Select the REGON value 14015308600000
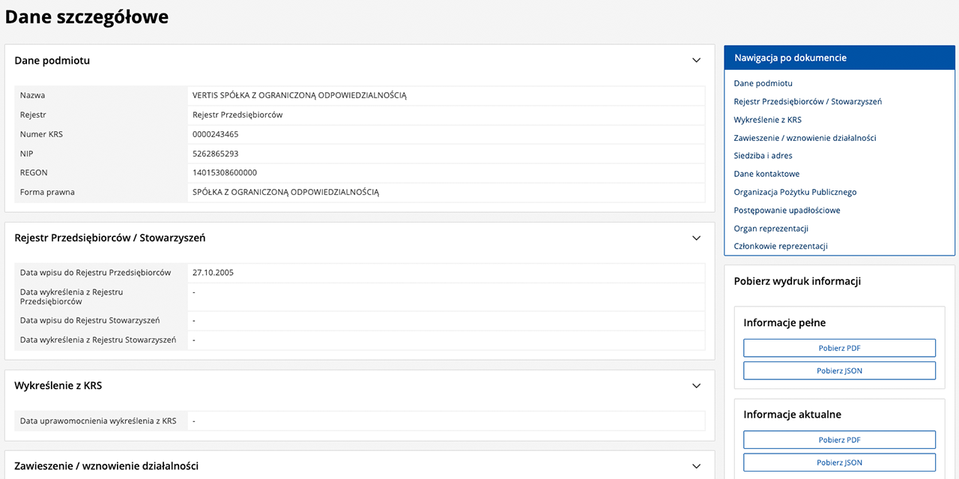Screen dimensions: 959x479 tap(224, 172)
